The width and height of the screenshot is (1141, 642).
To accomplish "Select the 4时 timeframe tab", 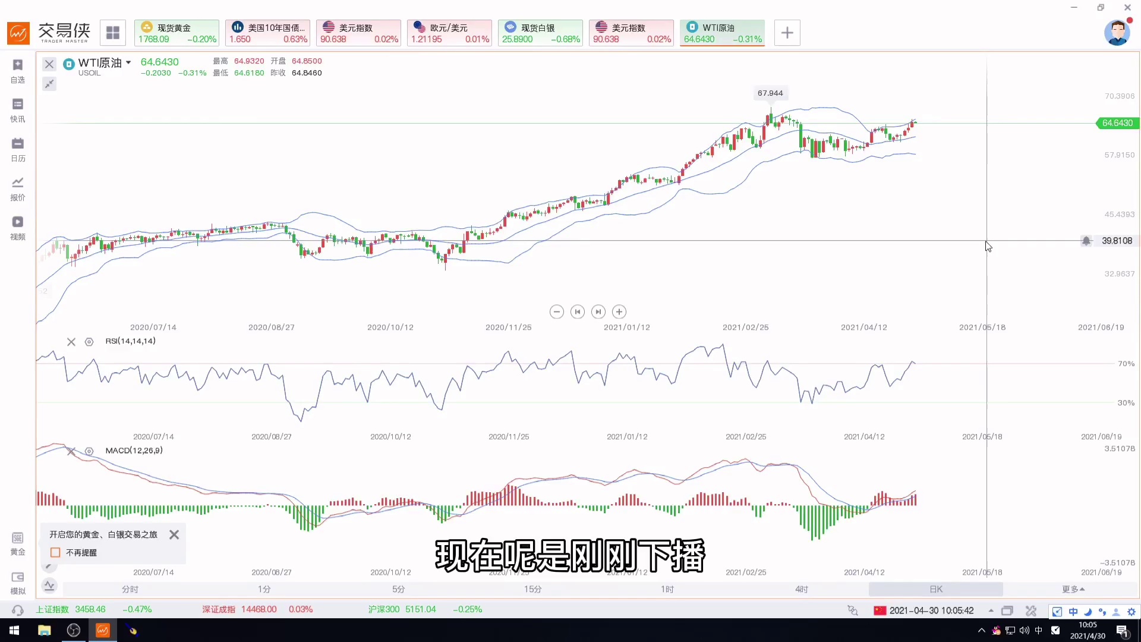I will click(802, 589).
